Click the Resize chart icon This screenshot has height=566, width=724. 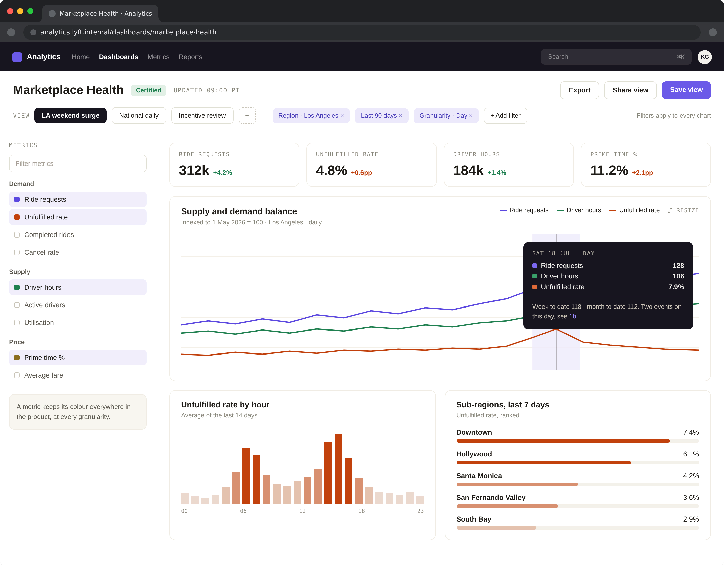tap(670, 210)
